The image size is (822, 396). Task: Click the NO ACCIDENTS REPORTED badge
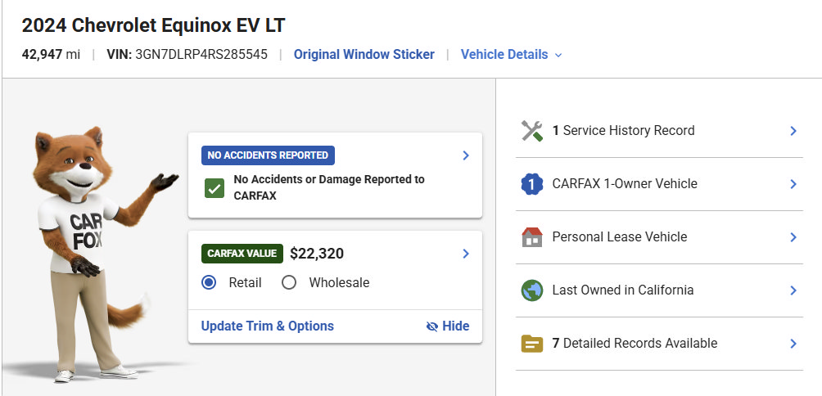tap(268, 155)
